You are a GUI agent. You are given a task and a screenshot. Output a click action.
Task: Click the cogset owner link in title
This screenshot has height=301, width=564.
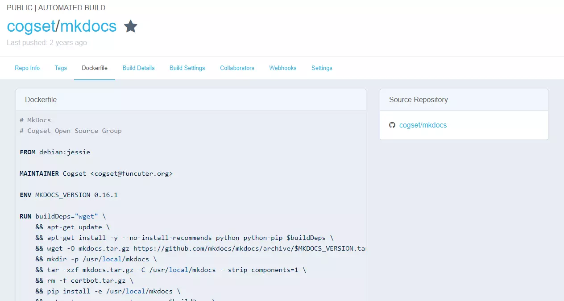[x=31, y=26]
